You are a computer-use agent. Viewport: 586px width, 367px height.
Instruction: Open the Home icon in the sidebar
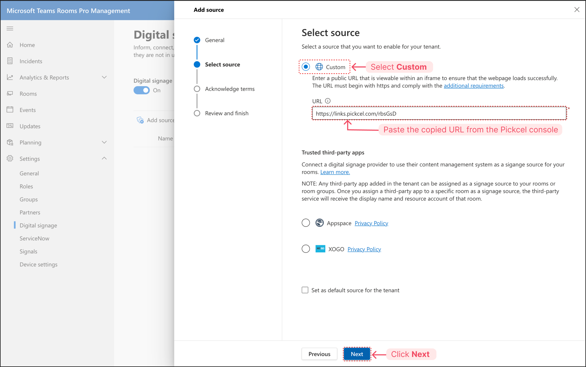(10, 45)
